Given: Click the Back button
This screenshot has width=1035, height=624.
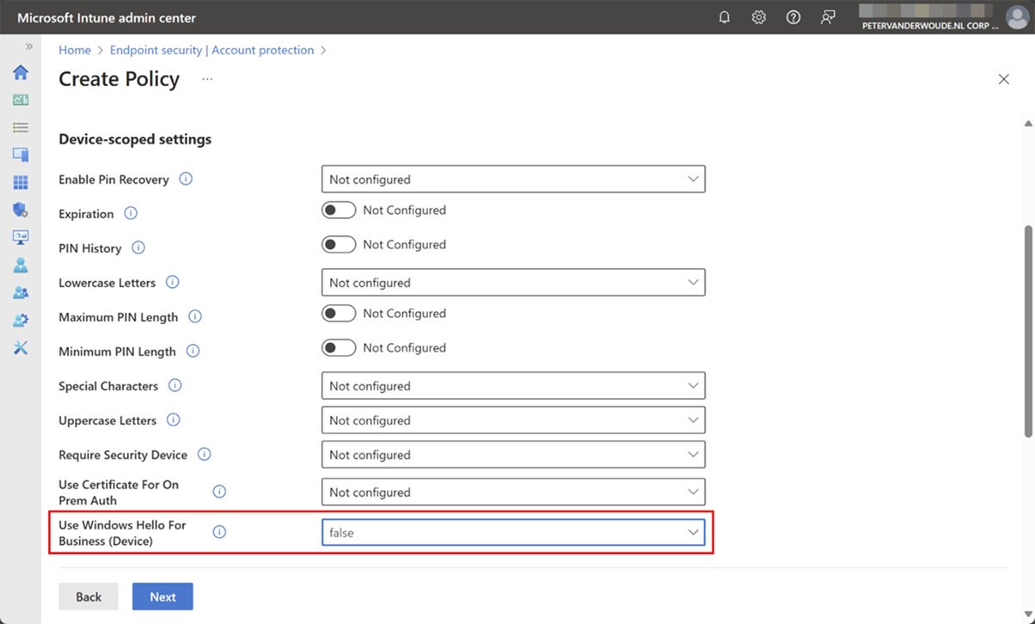Looking at the screenshot, I should pyautogui.click(x=88, y=596).
